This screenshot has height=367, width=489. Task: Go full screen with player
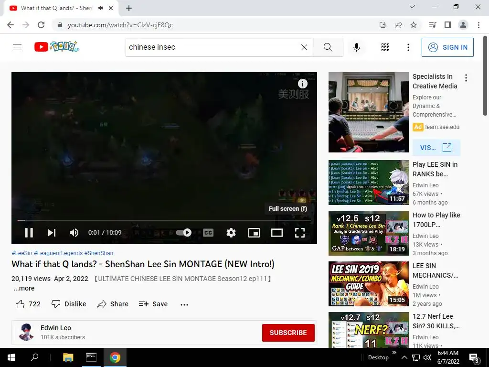(x=300, y=233)
